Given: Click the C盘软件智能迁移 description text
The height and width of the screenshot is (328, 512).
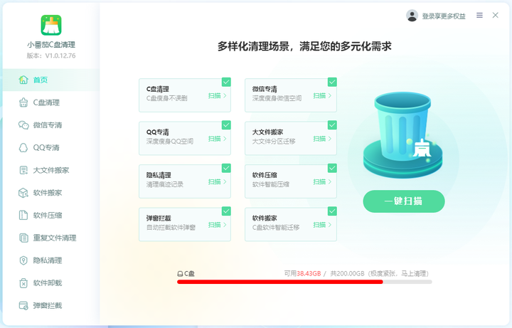Looking at the screenshot, I should (276, 228).
